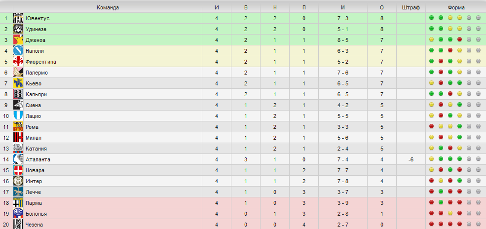Viewport: 486px width, 229px height.
Task: Click the Inter club crest
Action: (x=18, y=181)
